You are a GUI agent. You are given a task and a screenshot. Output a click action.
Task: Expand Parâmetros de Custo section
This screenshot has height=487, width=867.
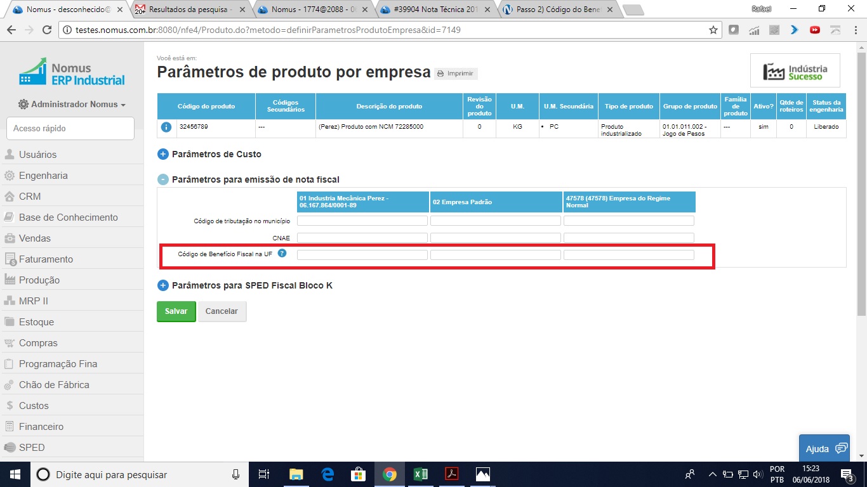162,154
